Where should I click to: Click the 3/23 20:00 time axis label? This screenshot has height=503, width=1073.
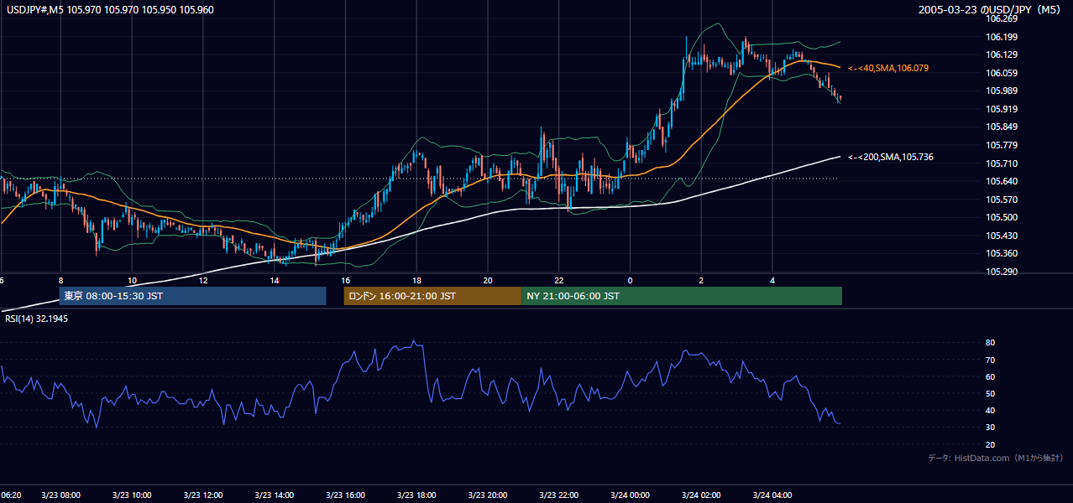coord(488,495)
